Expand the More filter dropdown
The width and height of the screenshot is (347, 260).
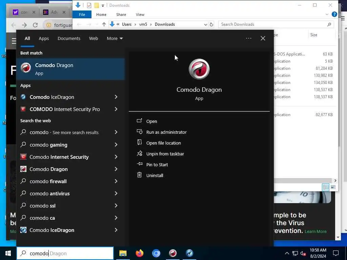115,39
